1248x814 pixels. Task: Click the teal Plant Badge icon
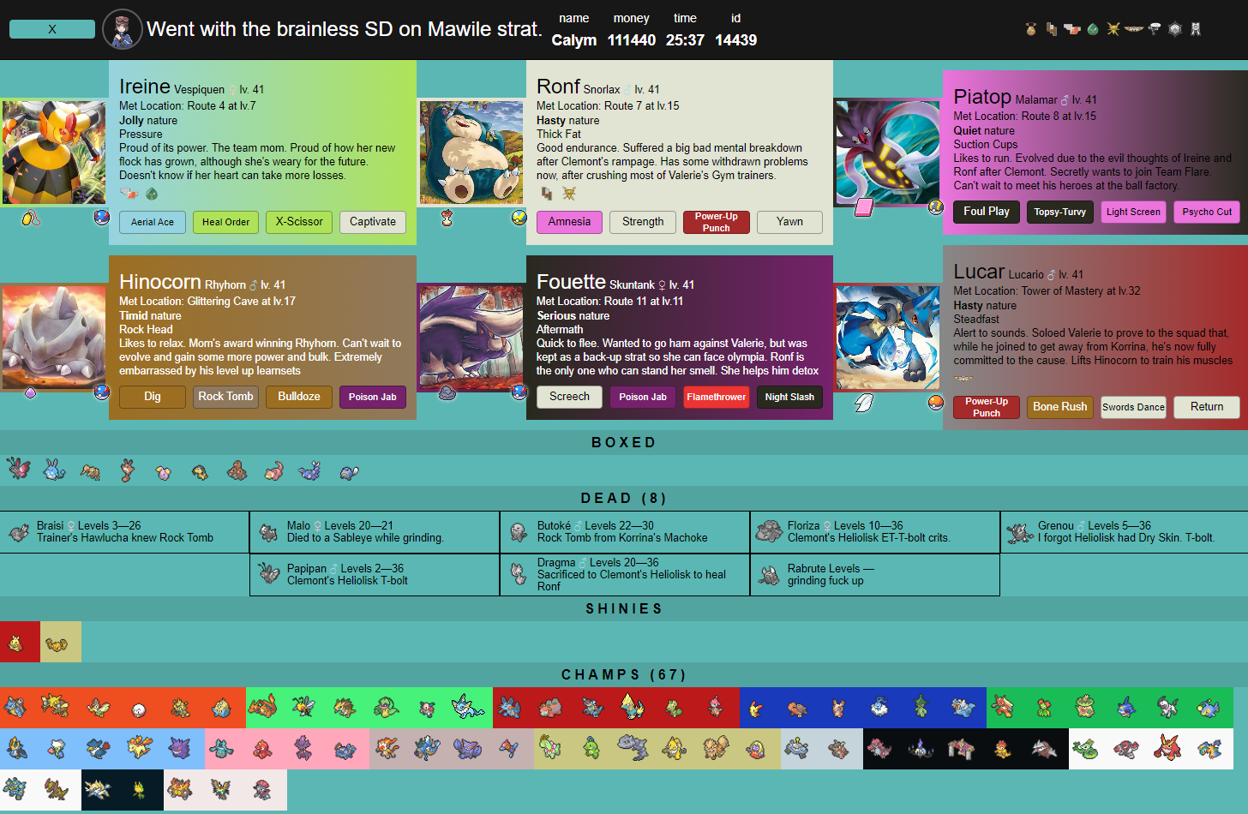click(x=1093, y=29)
